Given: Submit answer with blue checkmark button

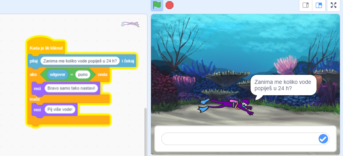Looking at the screenshot, I should (323, 139).
